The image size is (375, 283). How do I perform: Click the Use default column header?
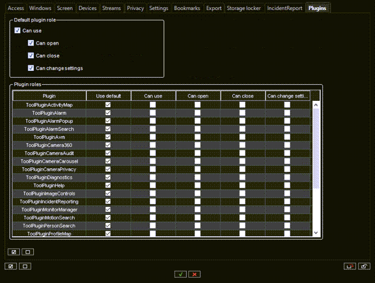click(109, 96)
